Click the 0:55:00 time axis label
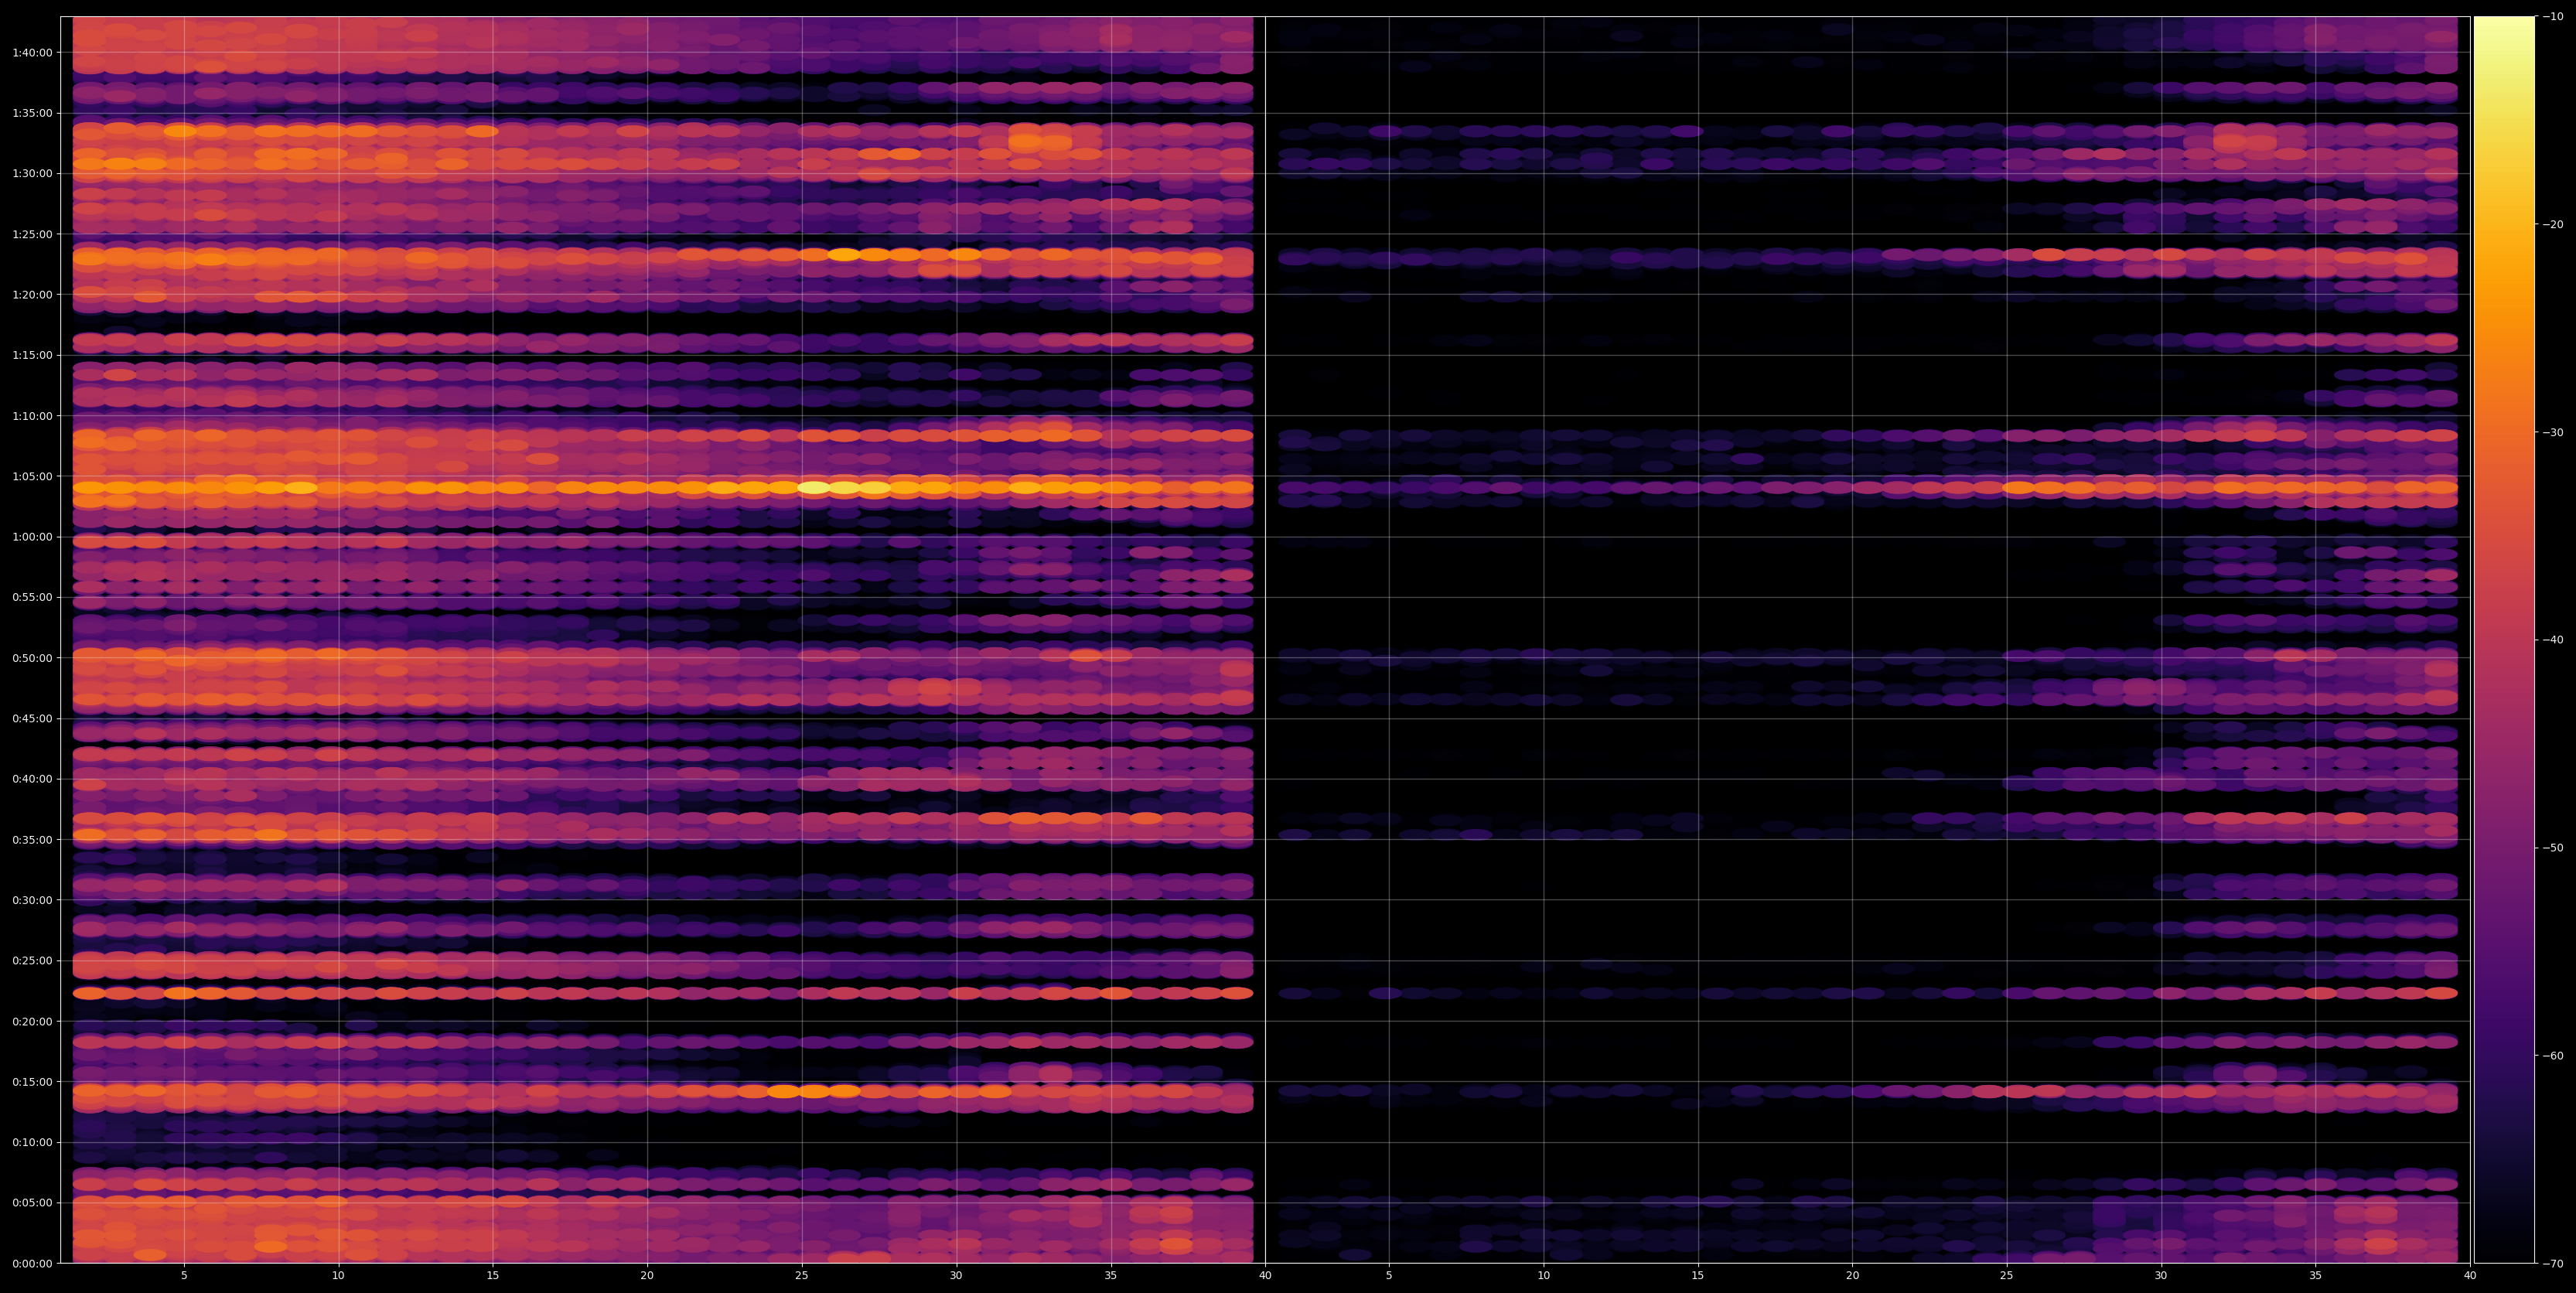The image size is (2576, 1293). pos(32,597)
